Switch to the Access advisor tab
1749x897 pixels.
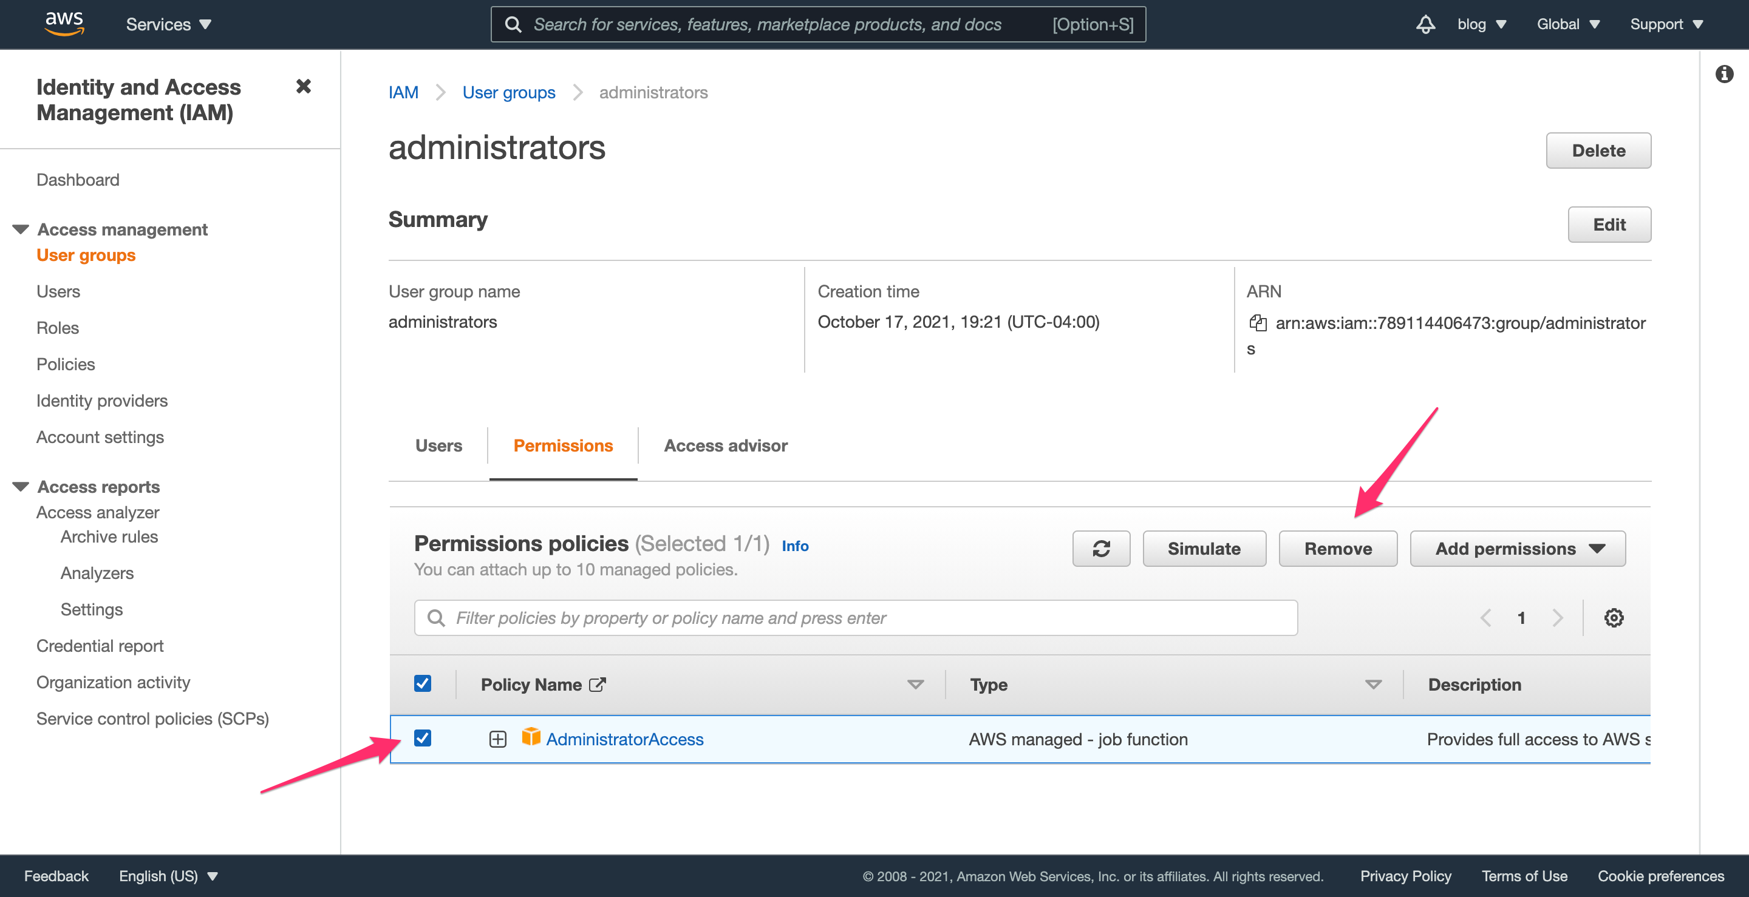point(725,446)
